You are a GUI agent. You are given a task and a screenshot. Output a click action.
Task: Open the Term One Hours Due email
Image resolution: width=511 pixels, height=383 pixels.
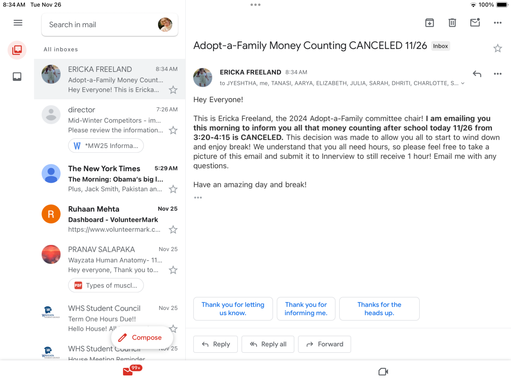[110, 318]
